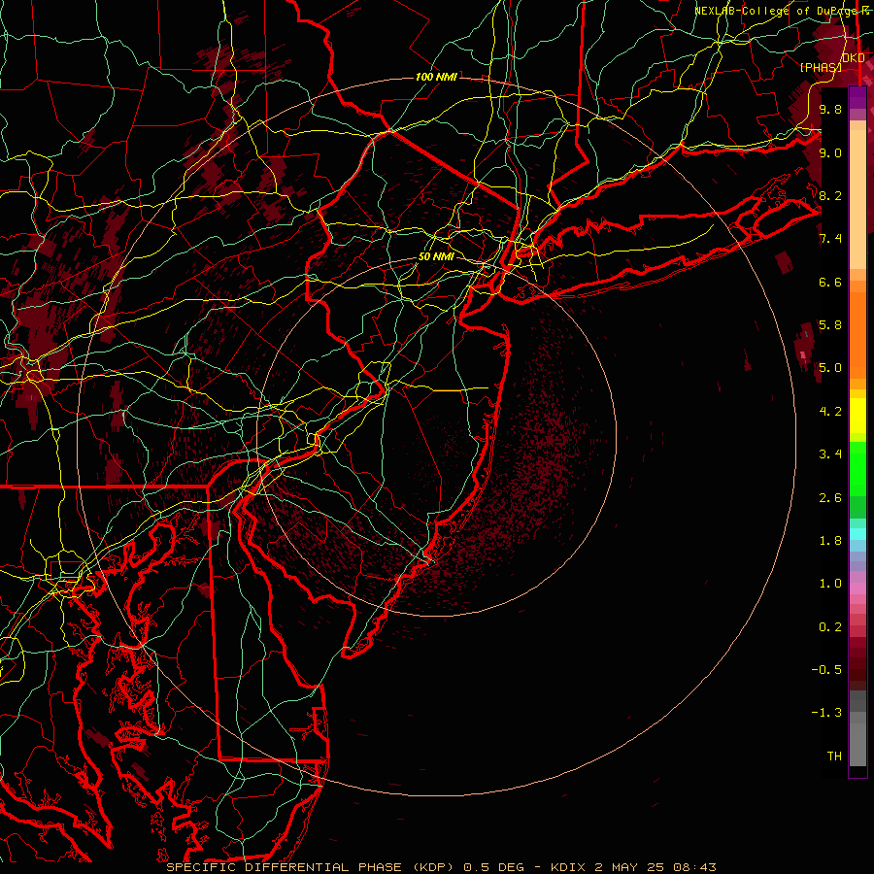Click the "2 MAY 25 08:43" timestamp
Screen dimensions: 874x874
pyautogui.click(x=655, y=867)
